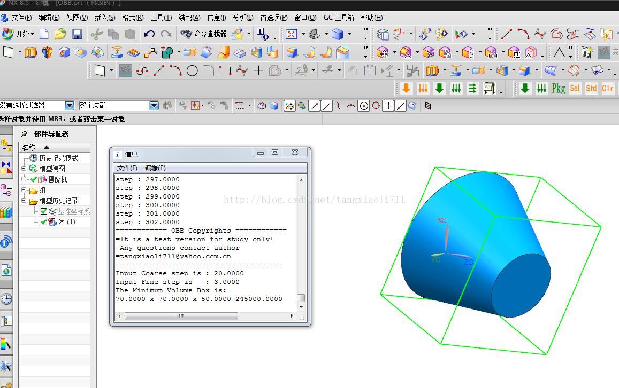Image resolution: width=619 pixels, height=388 pixels.
Task: Click the Redo arrow icon
Action: (x=166, y=34)
